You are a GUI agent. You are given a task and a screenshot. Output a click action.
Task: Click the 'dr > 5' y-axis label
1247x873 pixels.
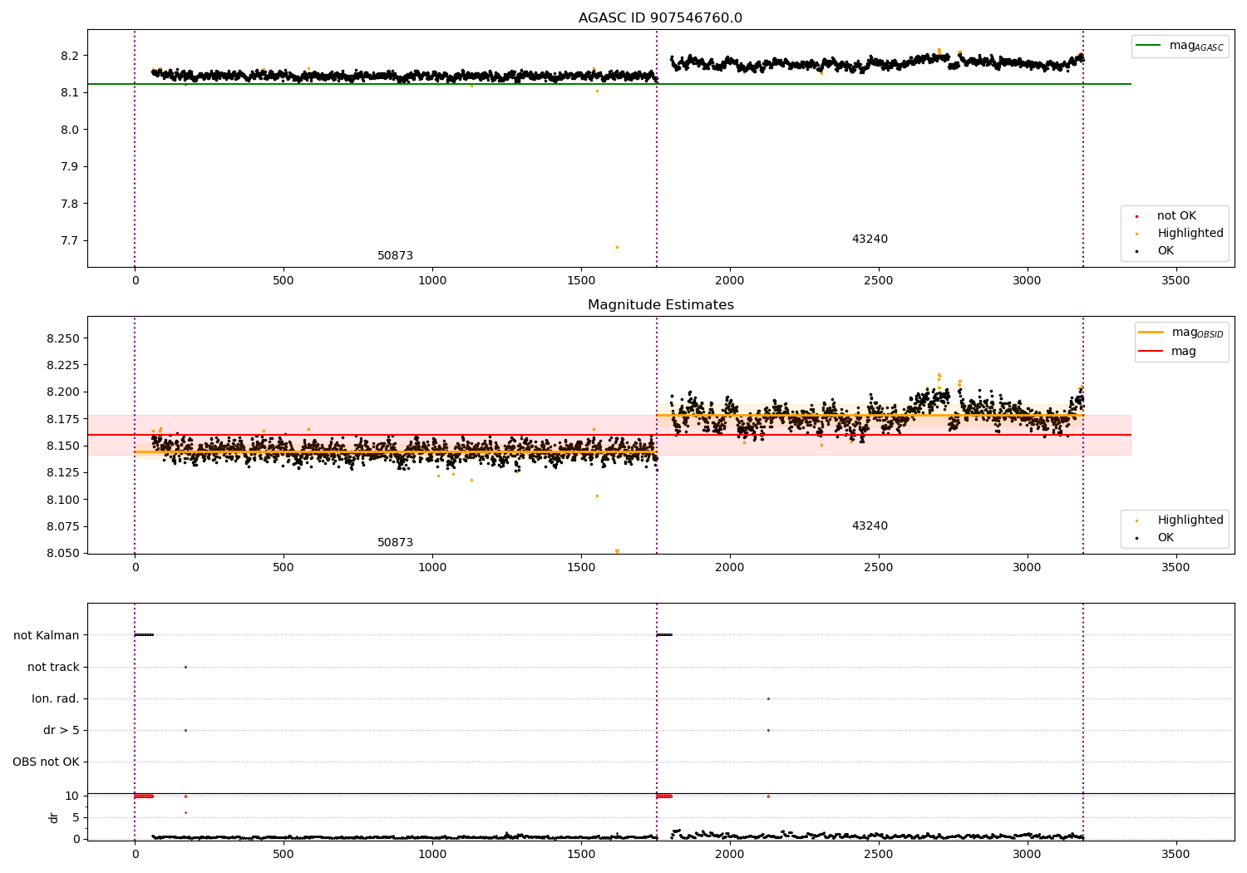coord(62,731)
